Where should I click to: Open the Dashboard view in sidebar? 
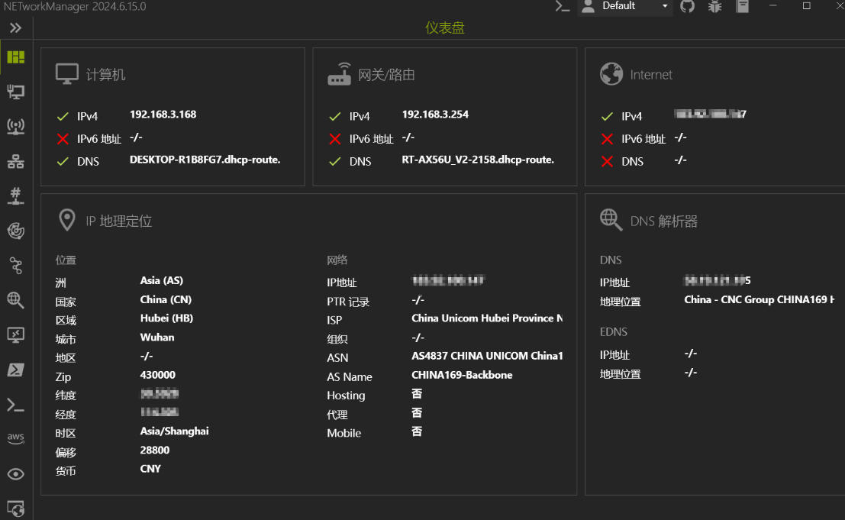pos(16,57)
